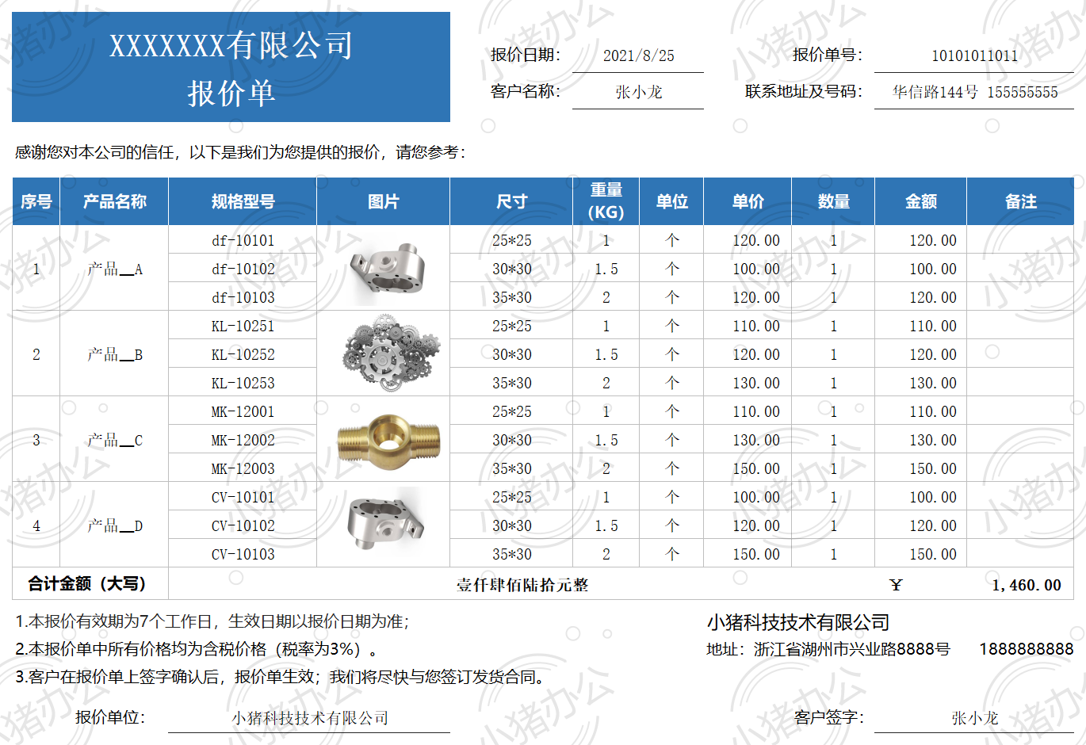
Task: Select cell MK-12001
Action: tap(243, 411)
